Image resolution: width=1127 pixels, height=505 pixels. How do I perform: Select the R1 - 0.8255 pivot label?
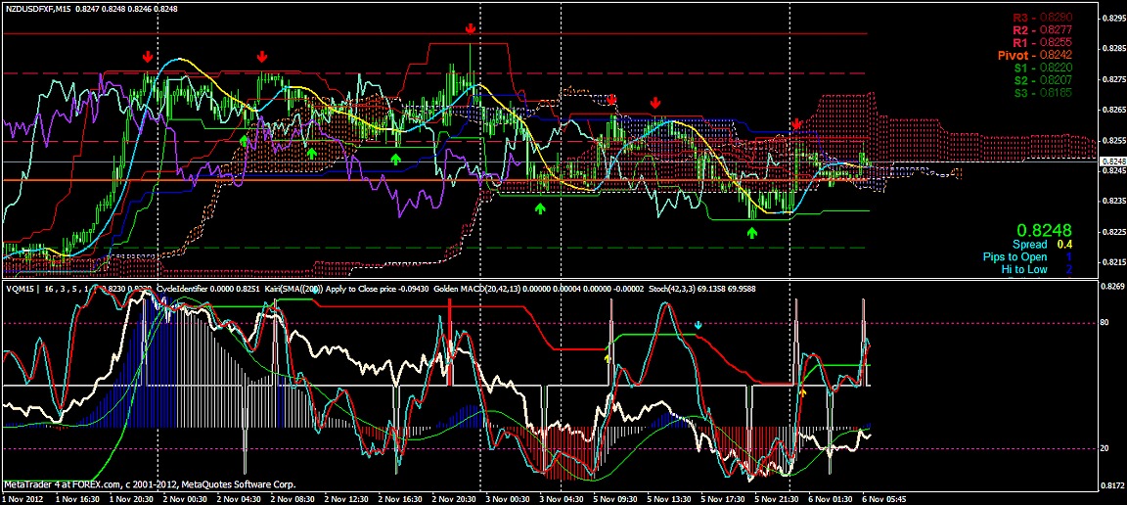[x=1043, y=42]
